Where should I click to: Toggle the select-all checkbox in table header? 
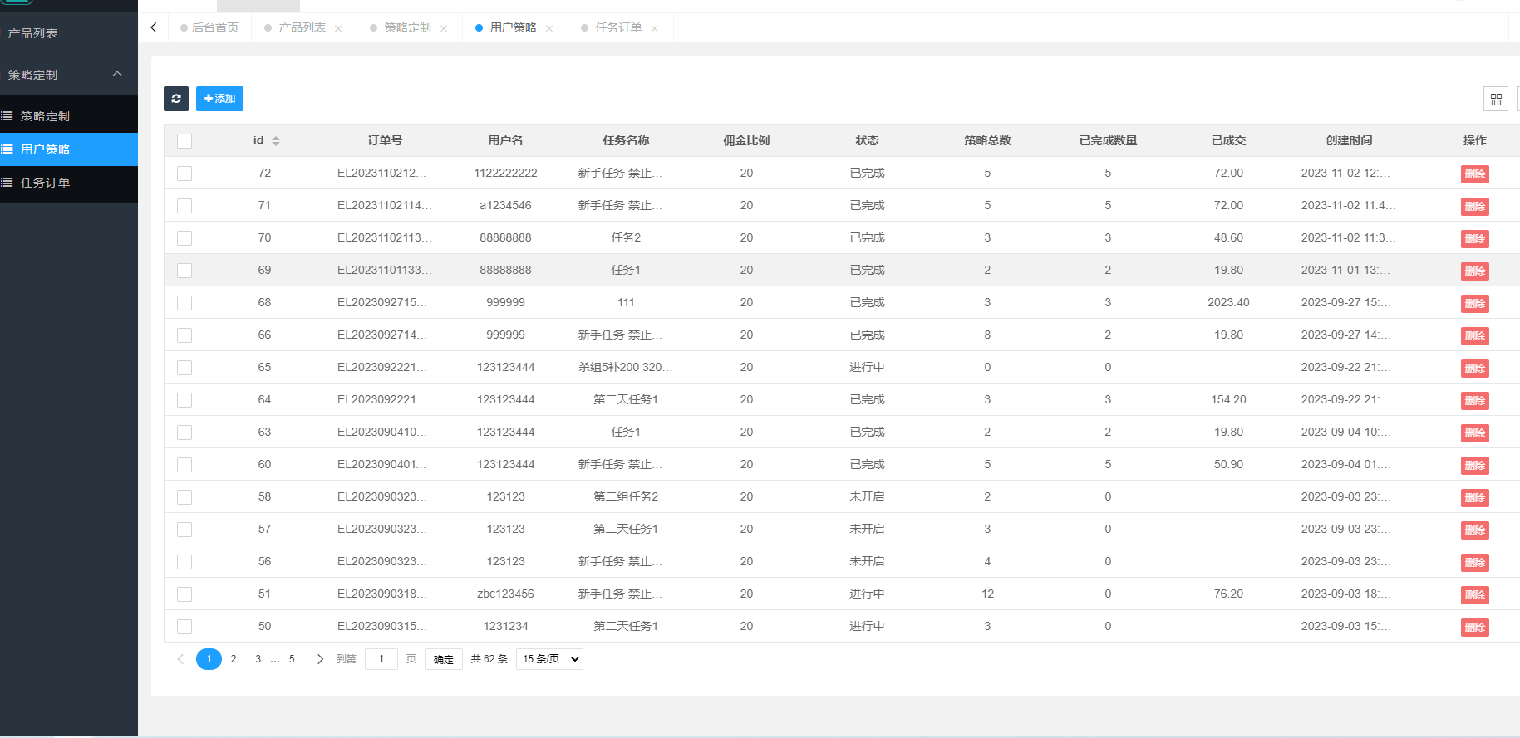pos(184,141)
